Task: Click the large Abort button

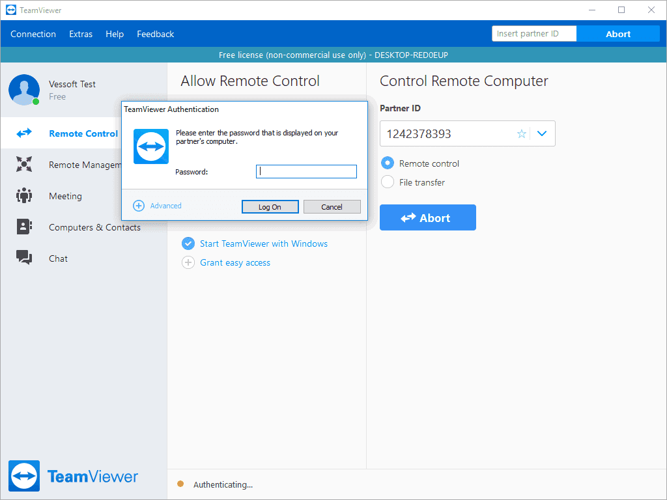Action: [427, 217]
